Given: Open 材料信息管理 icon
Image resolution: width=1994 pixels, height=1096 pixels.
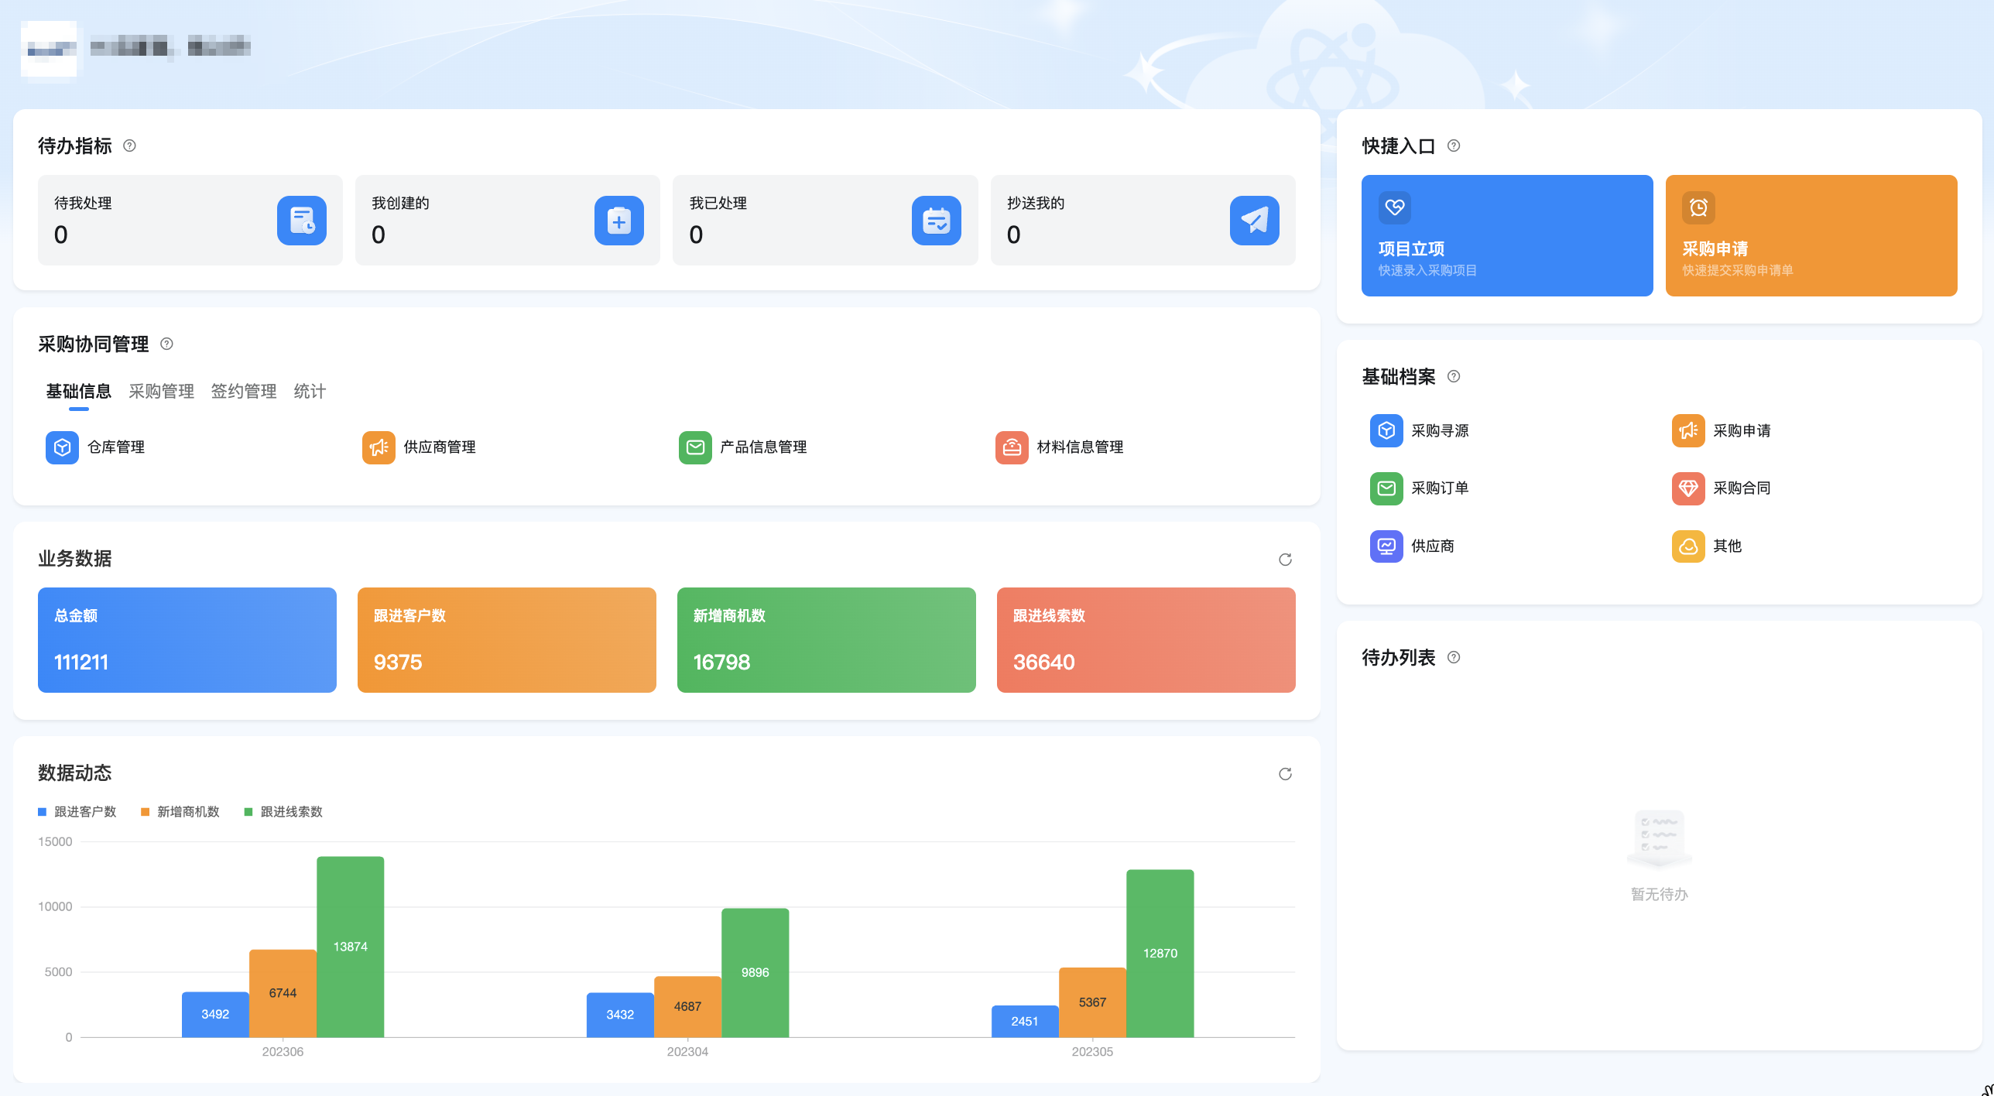Looking at the screenshot, I should 1012,447.
